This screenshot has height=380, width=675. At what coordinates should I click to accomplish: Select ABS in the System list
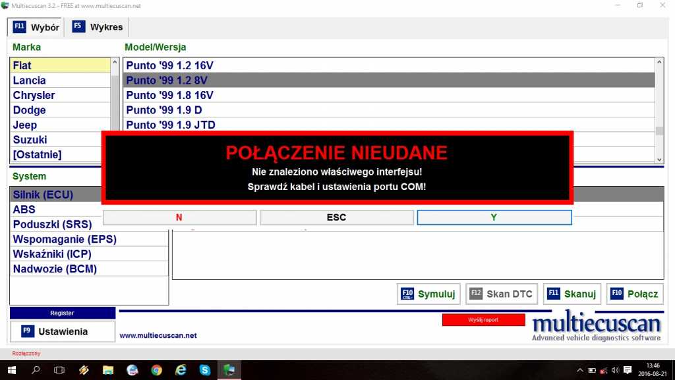[x=24, y=210]
